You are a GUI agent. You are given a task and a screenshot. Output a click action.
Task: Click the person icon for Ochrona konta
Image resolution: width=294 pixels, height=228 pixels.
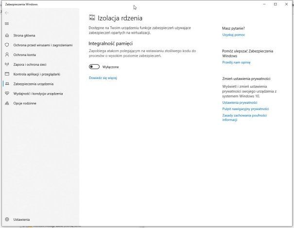click(x=7, y=55)
